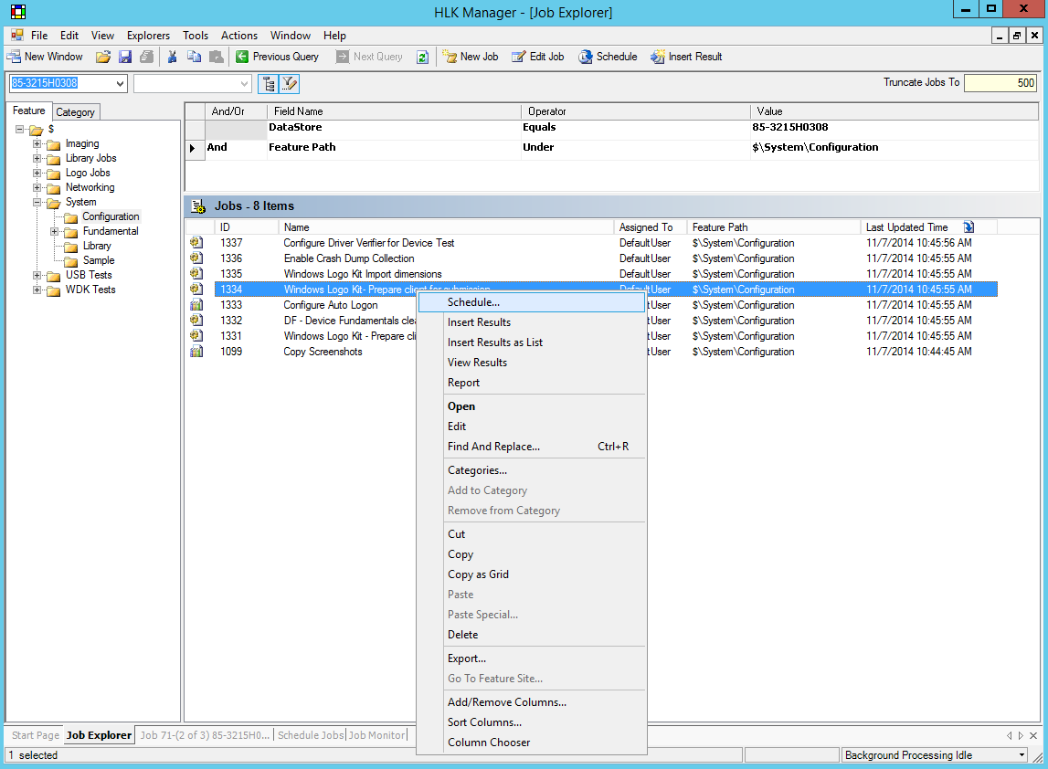Open the 85-3215H0308 datastore dropdown
Screen dimensions: 1048x769
(x=120, y=83)
